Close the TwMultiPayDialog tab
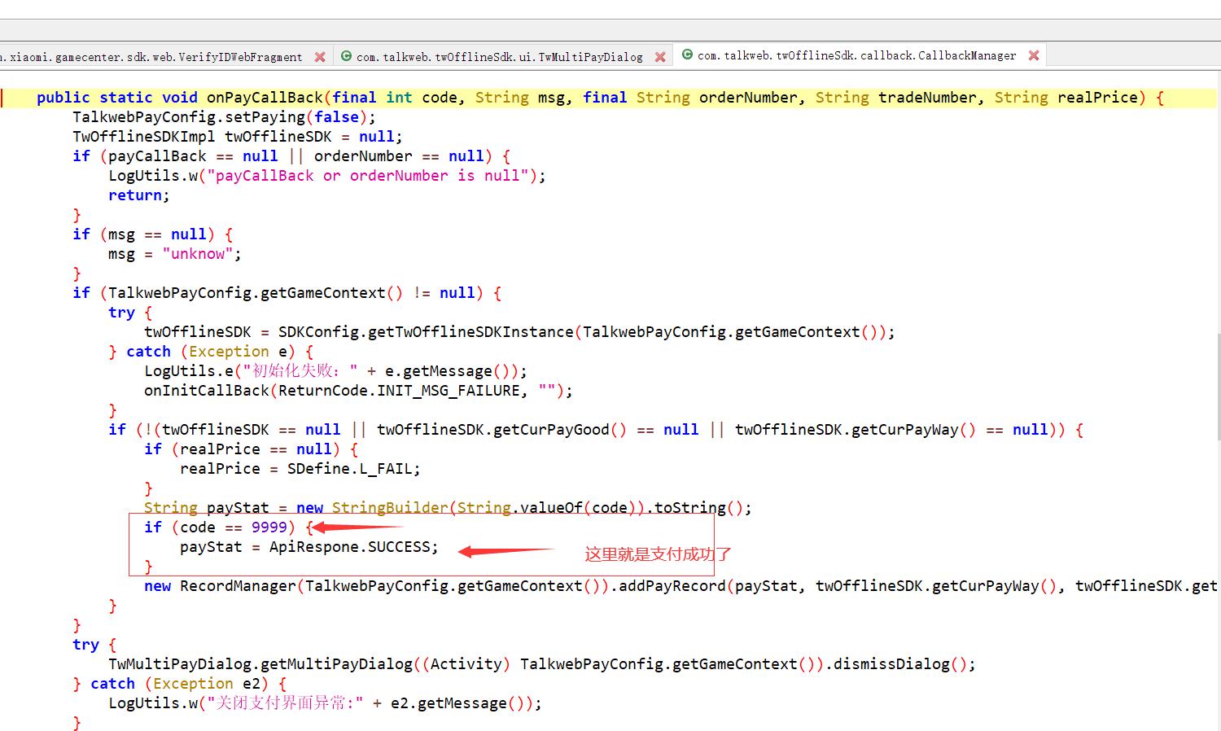The image size is (1221, 731). pyautogui.click(x=660, y=57)
